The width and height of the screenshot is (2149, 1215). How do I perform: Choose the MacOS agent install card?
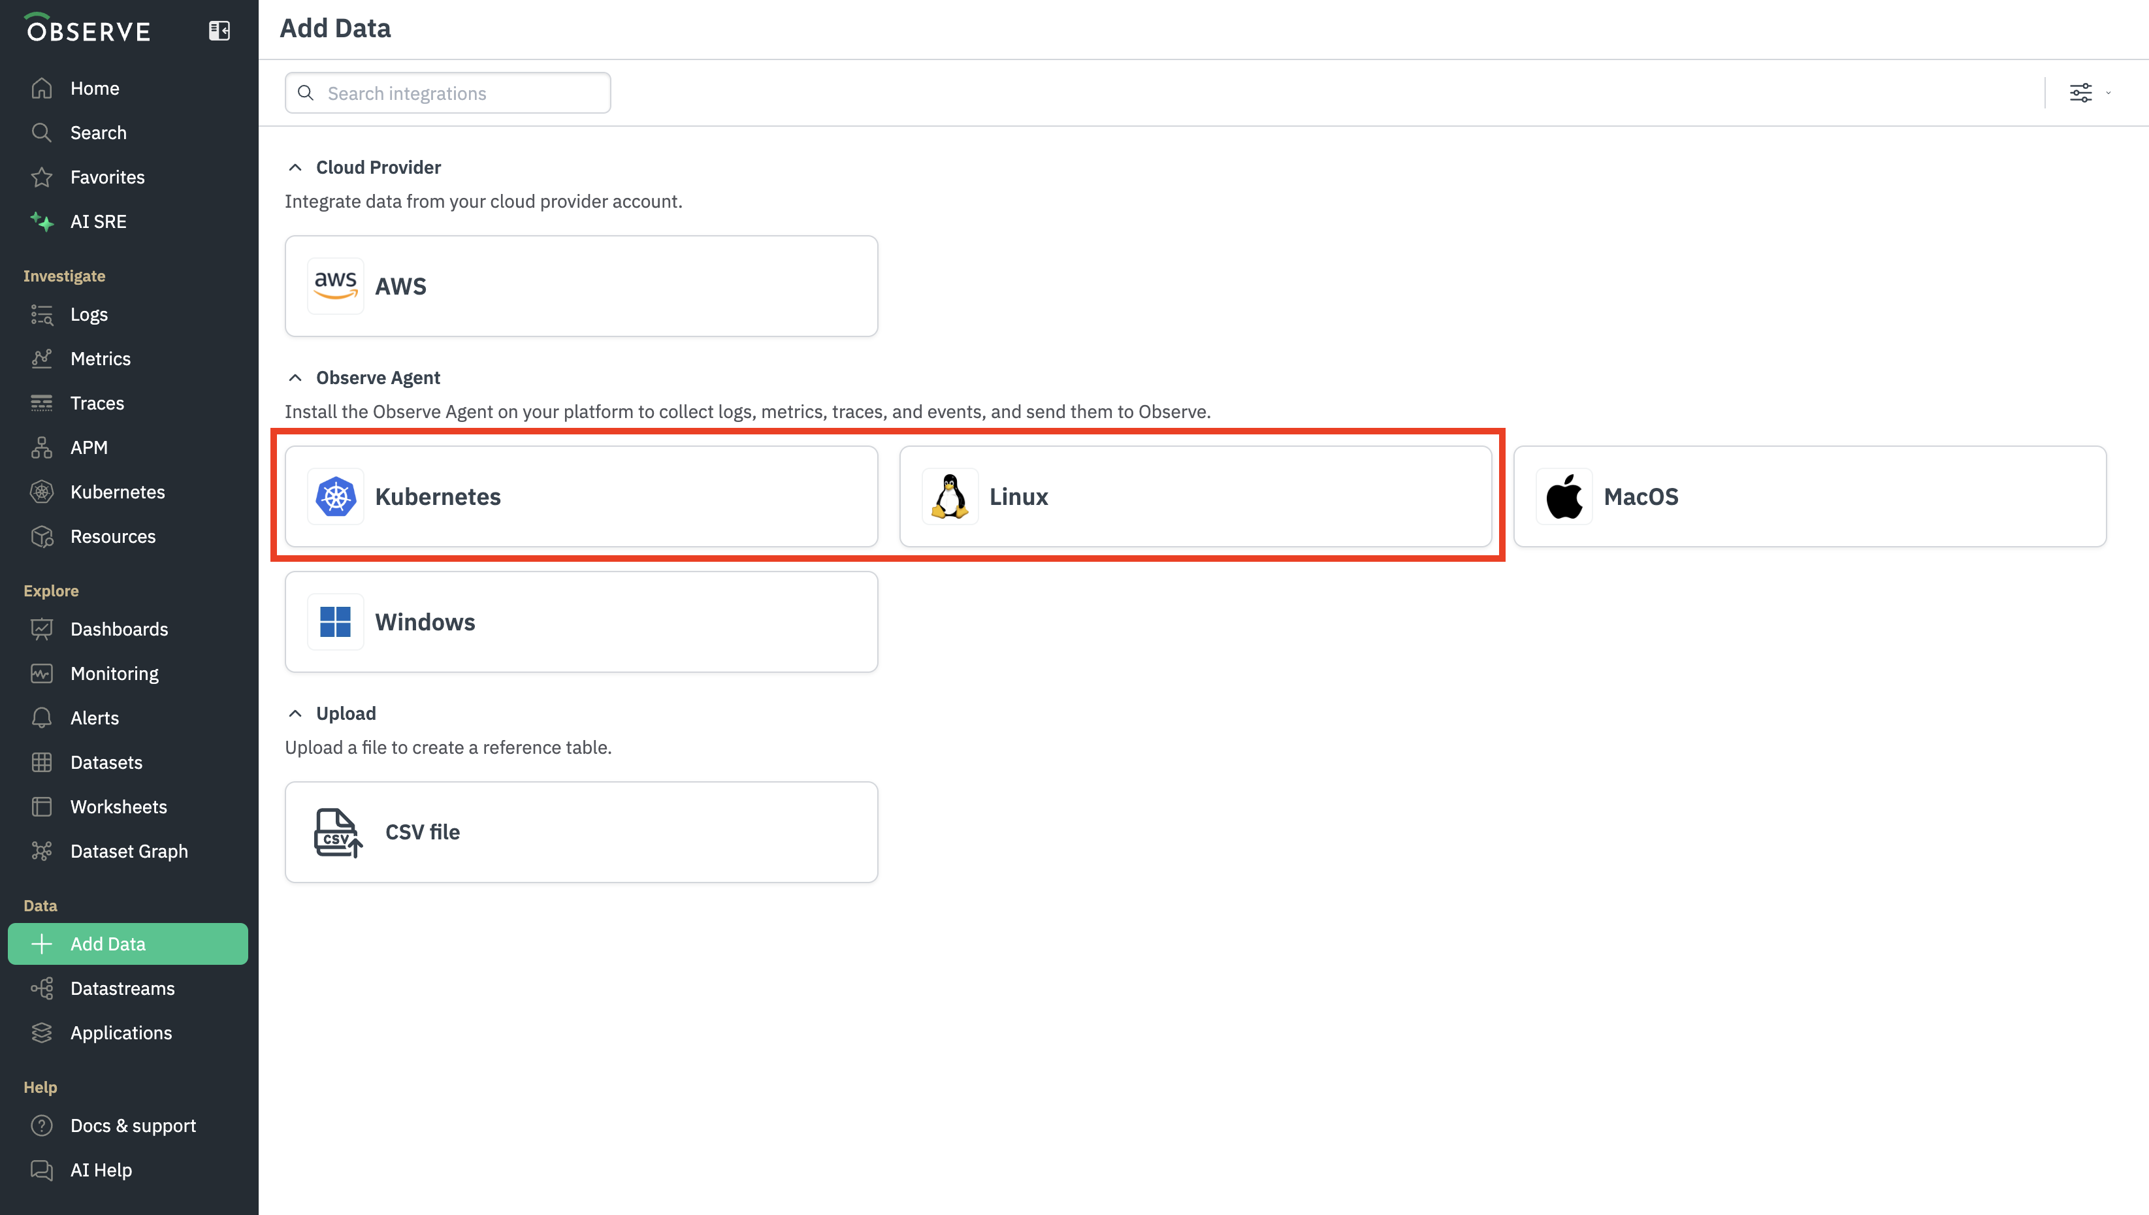[x=1809, y=496]
